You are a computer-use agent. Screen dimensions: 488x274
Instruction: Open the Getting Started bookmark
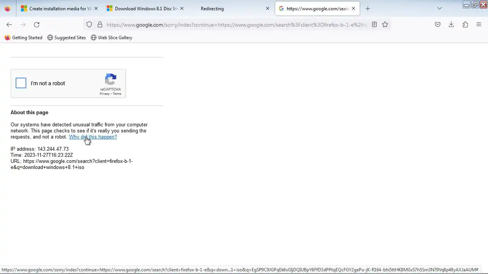pyautogui.click(x=23, y=38)
